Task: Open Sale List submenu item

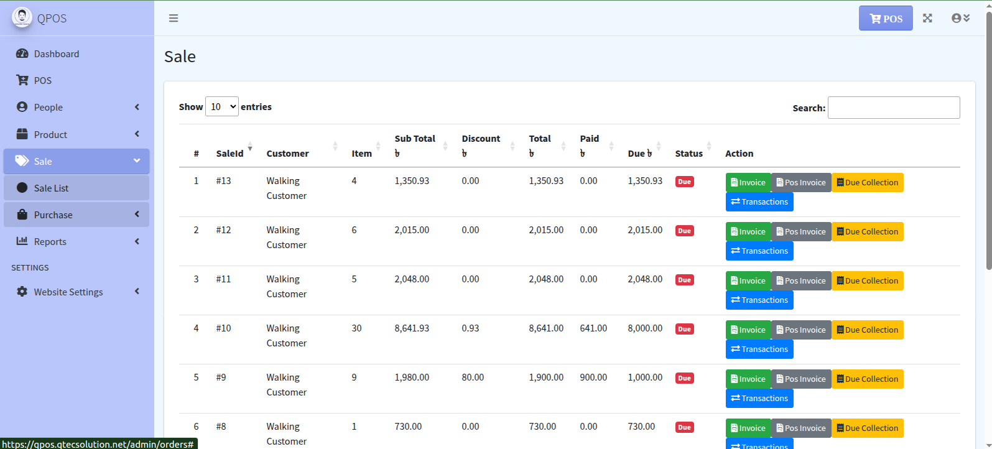Action: coord(76,188)
